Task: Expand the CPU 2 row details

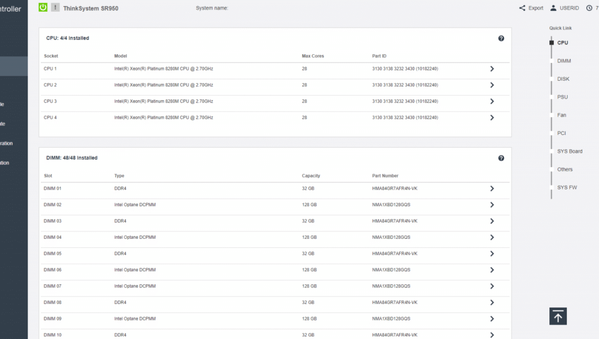Action: (492, 85)
